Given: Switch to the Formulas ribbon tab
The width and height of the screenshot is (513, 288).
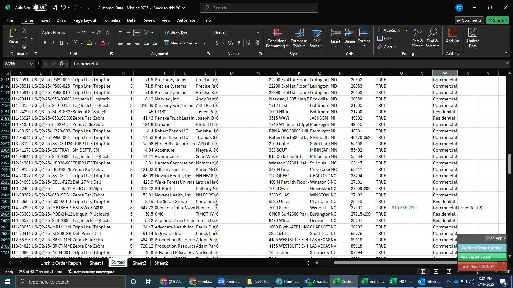Looking at the screenshot, I should point(112,20).
